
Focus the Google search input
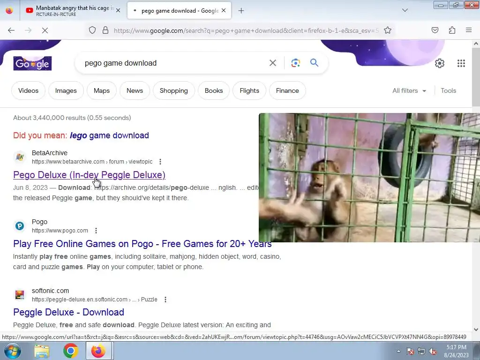pos(174,63)
